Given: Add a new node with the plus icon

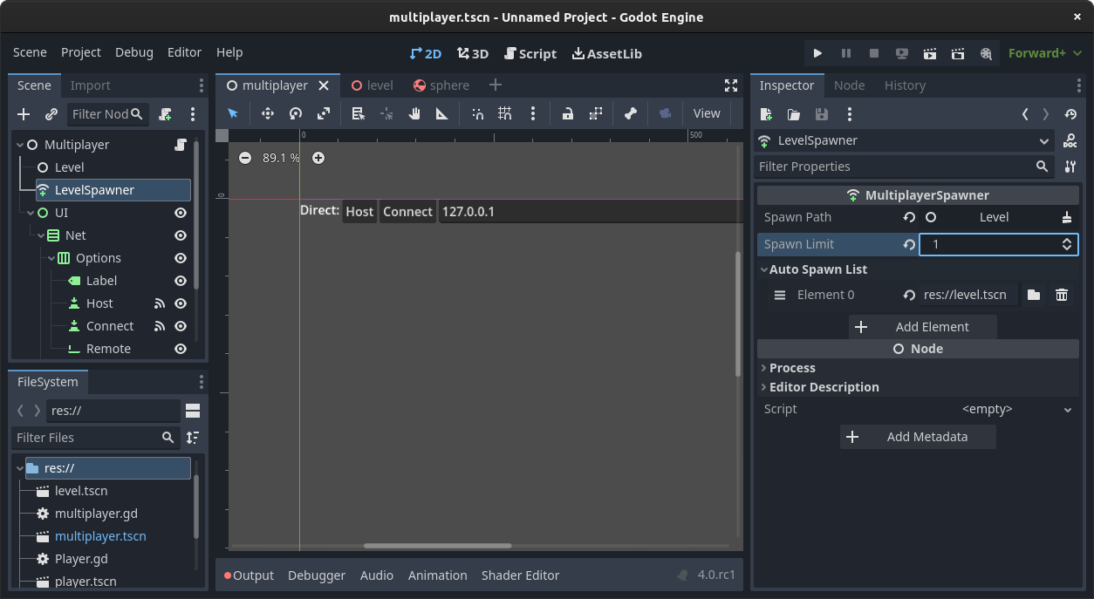Looking at the screenshot, I should [x=23, y=113].
